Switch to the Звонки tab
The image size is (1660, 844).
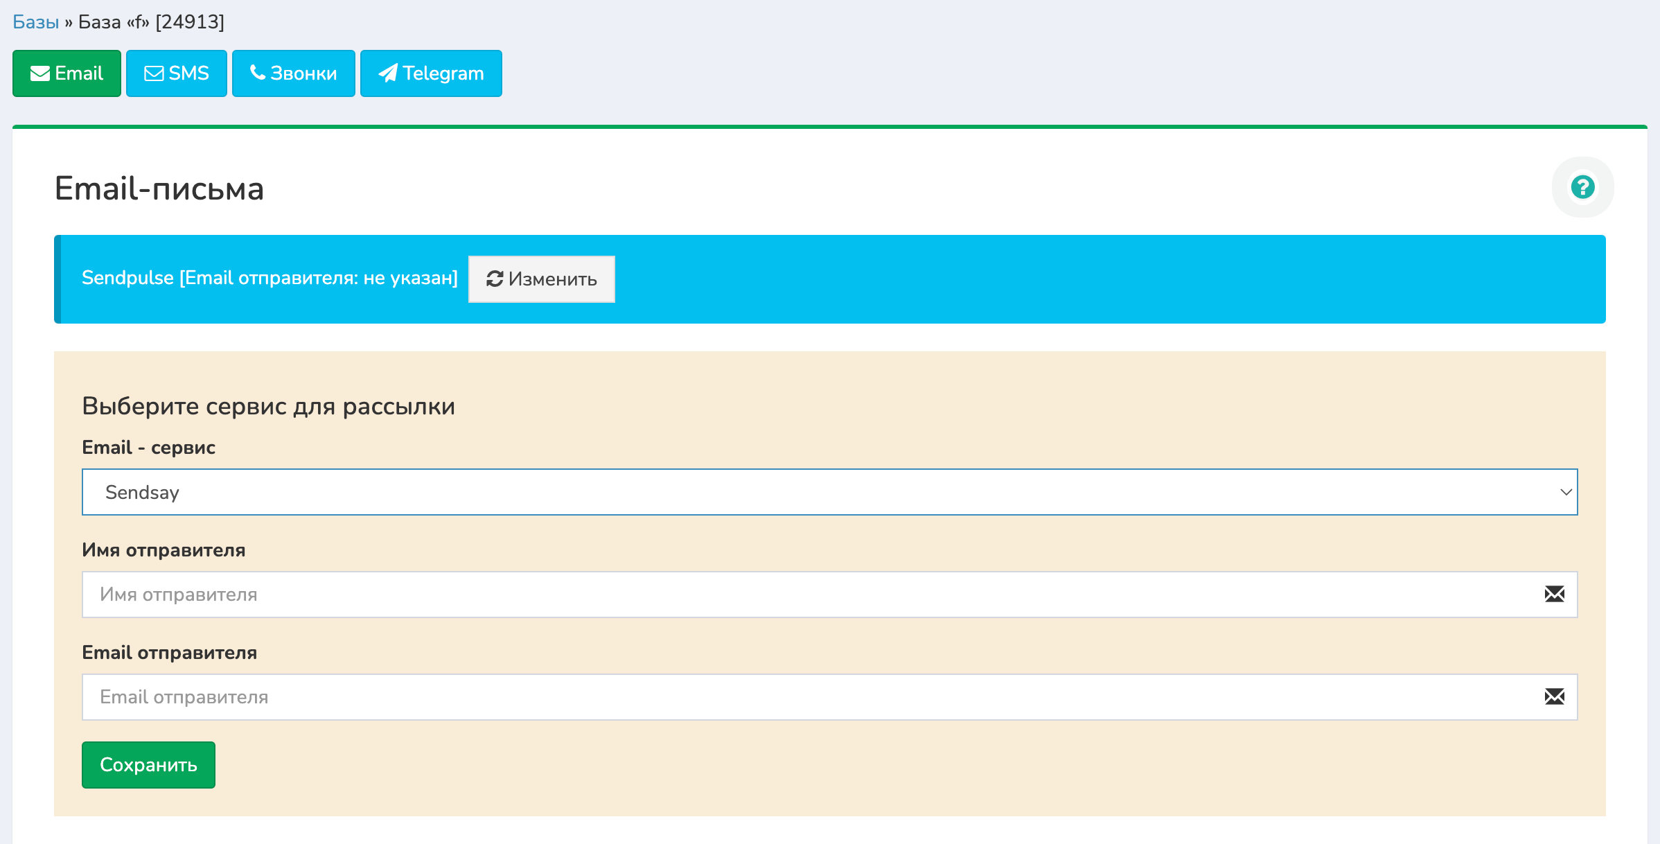coord(293,73)
